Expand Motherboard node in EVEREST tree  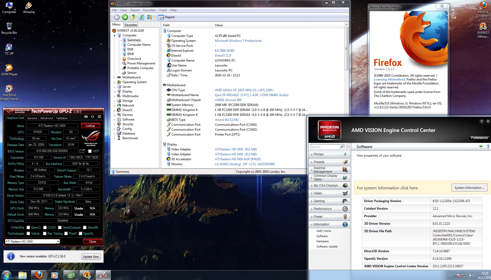(x=114, y=77)
